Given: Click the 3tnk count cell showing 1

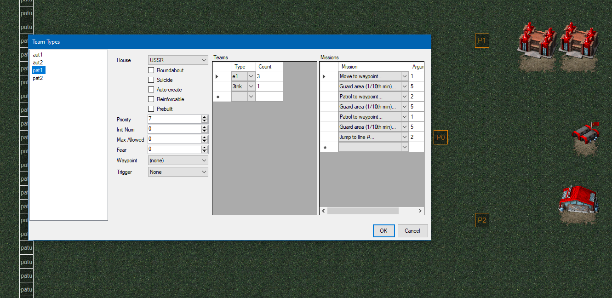Looking at the screenshot, I should click(269, 86).
